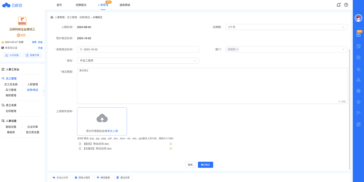The width and height of the screenshot is (364, 182).
Task: Click the 确认转正 confirm button
Action: pos(205,164)
